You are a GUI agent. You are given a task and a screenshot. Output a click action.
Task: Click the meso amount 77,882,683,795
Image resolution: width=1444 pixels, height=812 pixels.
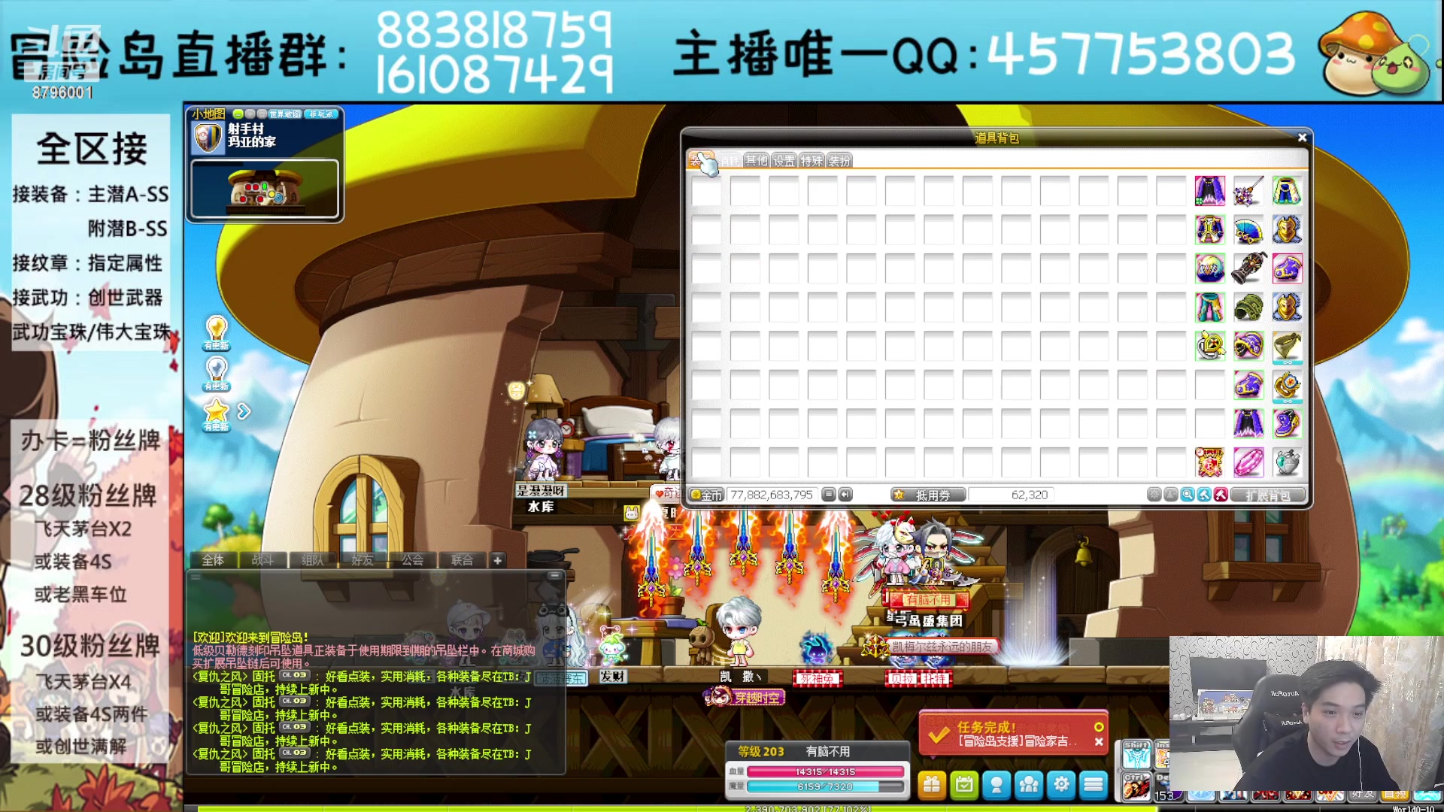(x=772, y=495)
